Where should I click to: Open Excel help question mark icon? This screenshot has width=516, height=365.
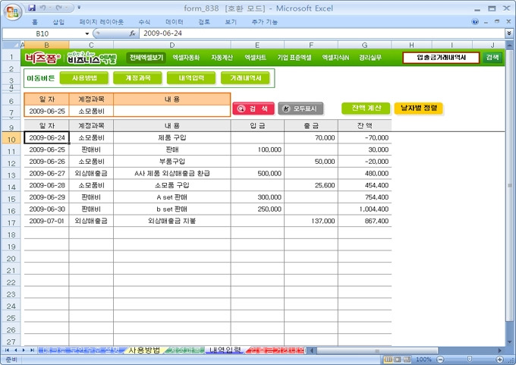pyautogui.click(x=475, y=22)
